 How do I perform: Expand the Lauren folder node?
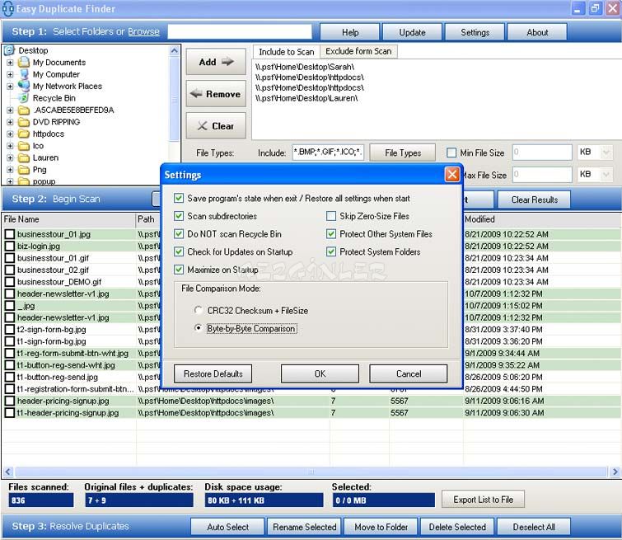[10, 157]
